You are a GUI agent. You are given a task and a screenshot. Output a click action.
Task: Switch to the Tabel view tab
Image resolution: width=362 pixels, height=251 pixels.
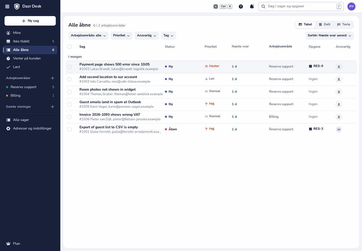click(305, 25)
